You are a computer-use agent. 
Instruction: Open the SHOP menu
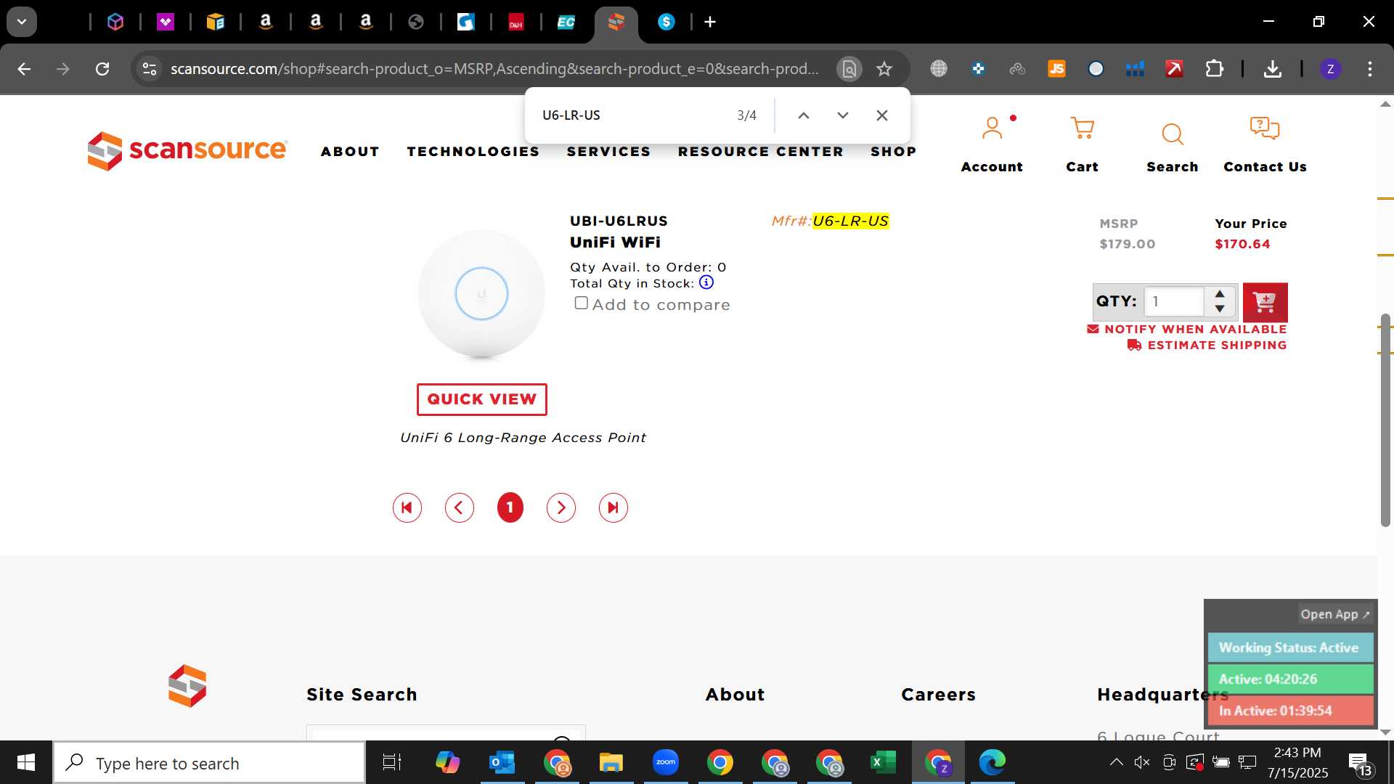(894, 151)
